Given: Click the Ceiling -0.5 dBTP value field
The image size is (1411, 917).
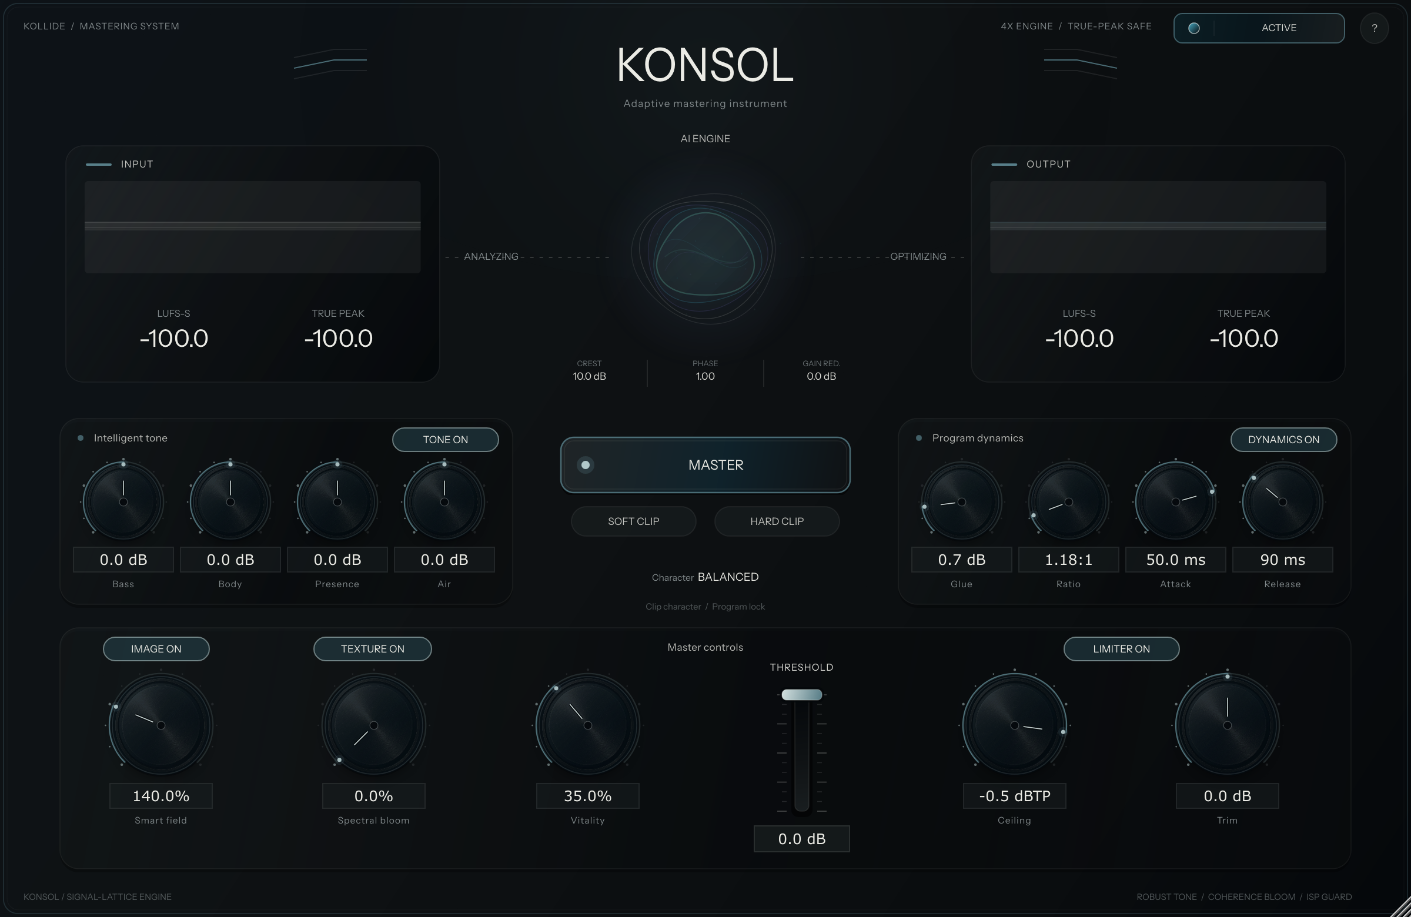Looking at the screenshot, I should pos(1014,795).
